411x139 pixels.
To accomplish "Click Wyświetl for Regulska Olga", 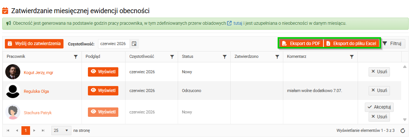I will (103, 91).
